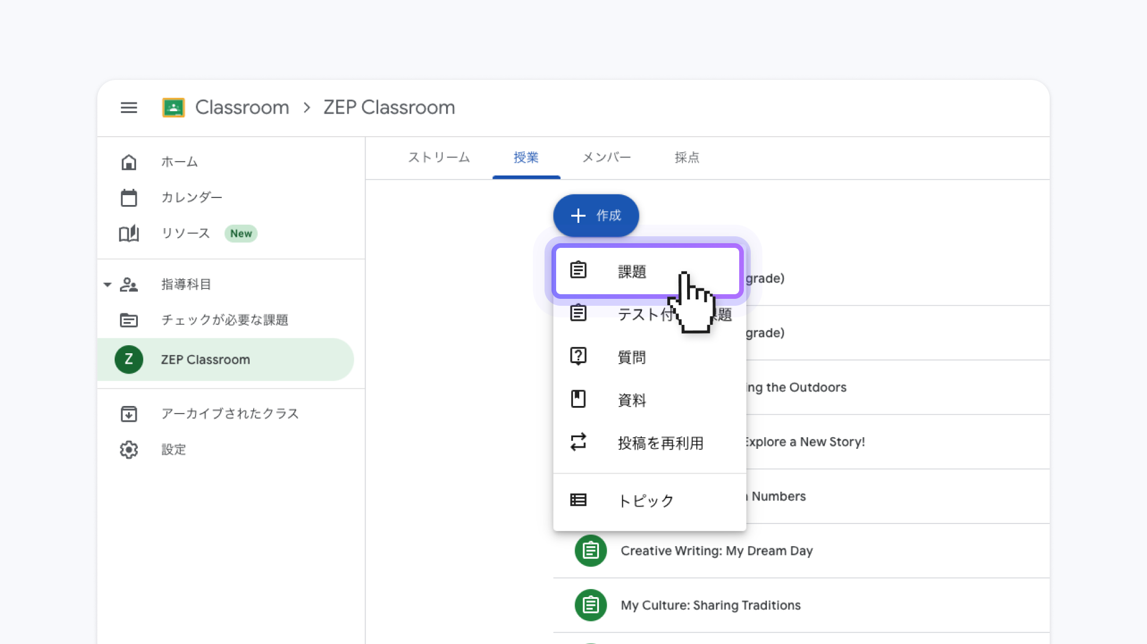
Task: Switch to the ストリーム tab
Action: [439, 158]
